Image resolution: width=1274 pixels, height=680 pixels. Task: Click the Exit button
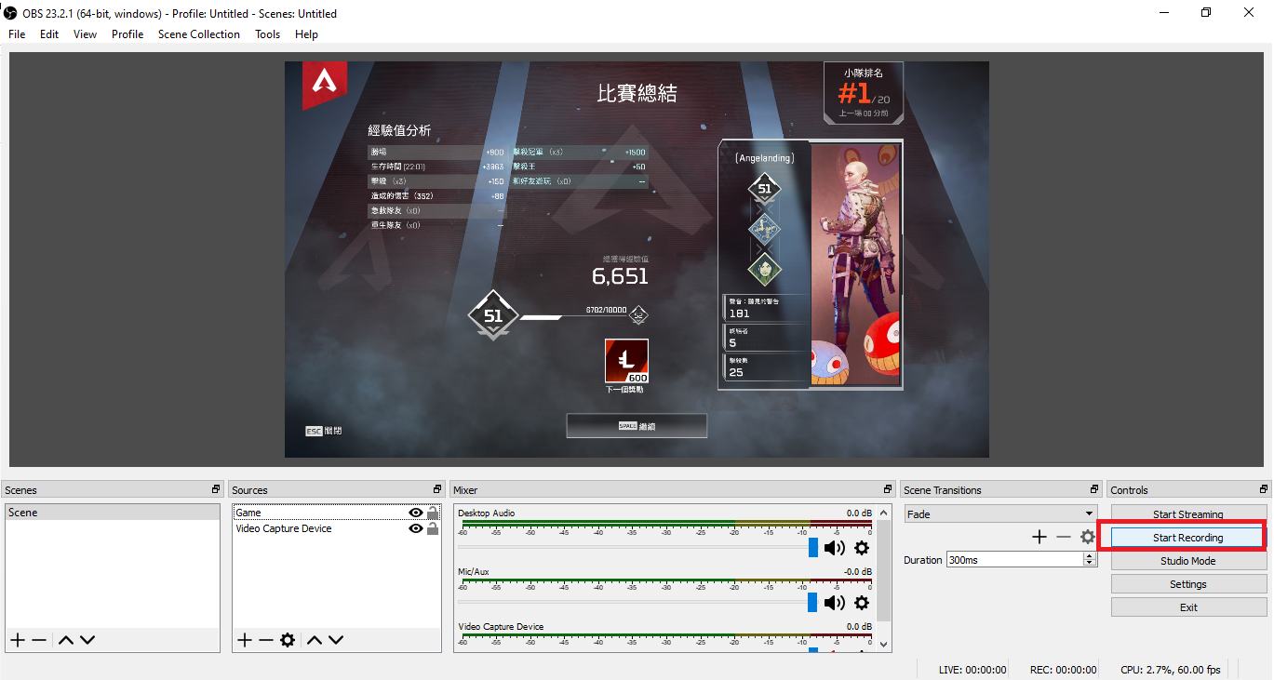click(x=1188, y=607)
